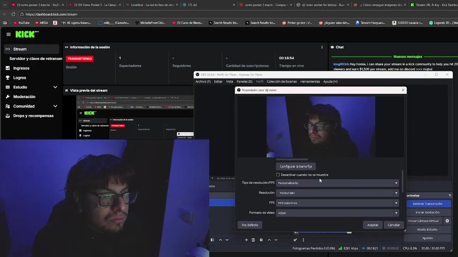Click the properties dialog vertical scrollbar

point(402,181)
